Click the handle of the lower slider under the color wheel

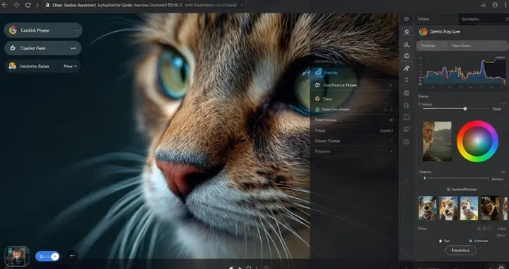[x=425, y=178]
